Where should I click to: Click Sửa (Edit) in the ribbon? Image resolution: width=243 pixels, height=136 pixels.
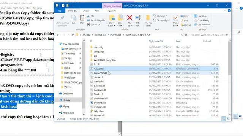click(x=184, y=20)
